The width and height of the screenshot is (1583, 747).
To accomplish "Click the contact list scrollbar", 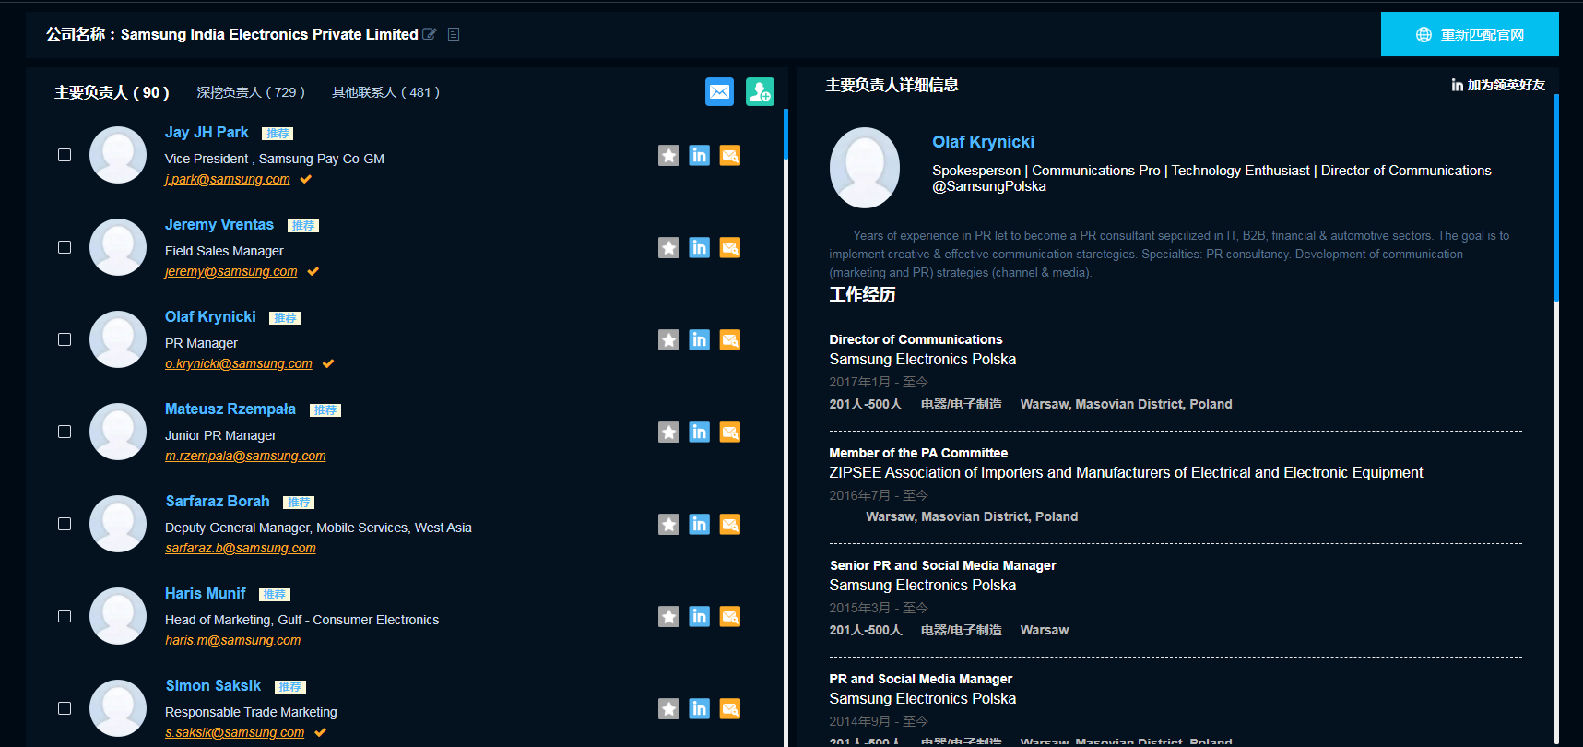I will click(x=786, y=135).
